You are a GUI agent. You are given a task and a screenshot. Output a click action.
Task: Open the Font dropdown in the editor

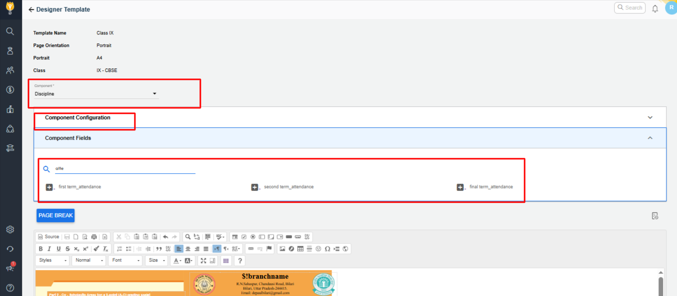click(125, 261)
